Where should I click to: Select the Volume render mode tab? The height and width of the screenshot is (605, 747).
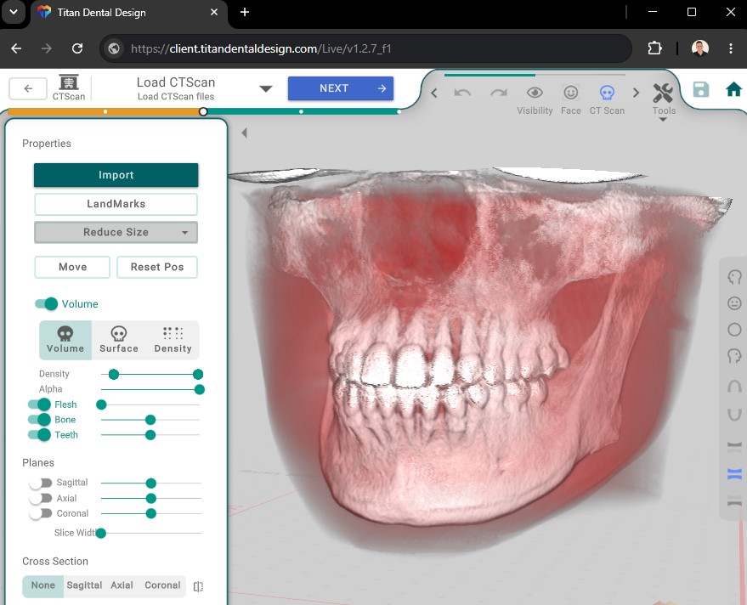click(x=65, y=340)
